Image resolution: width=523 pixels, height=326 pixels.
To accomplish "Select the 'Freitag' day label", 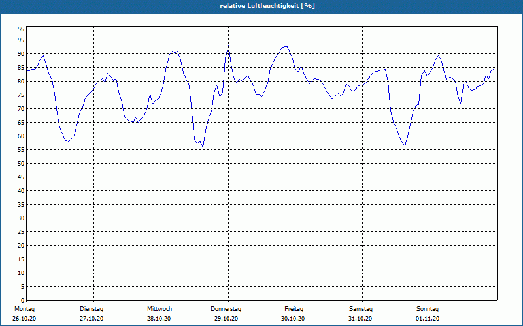I will 294,309.
